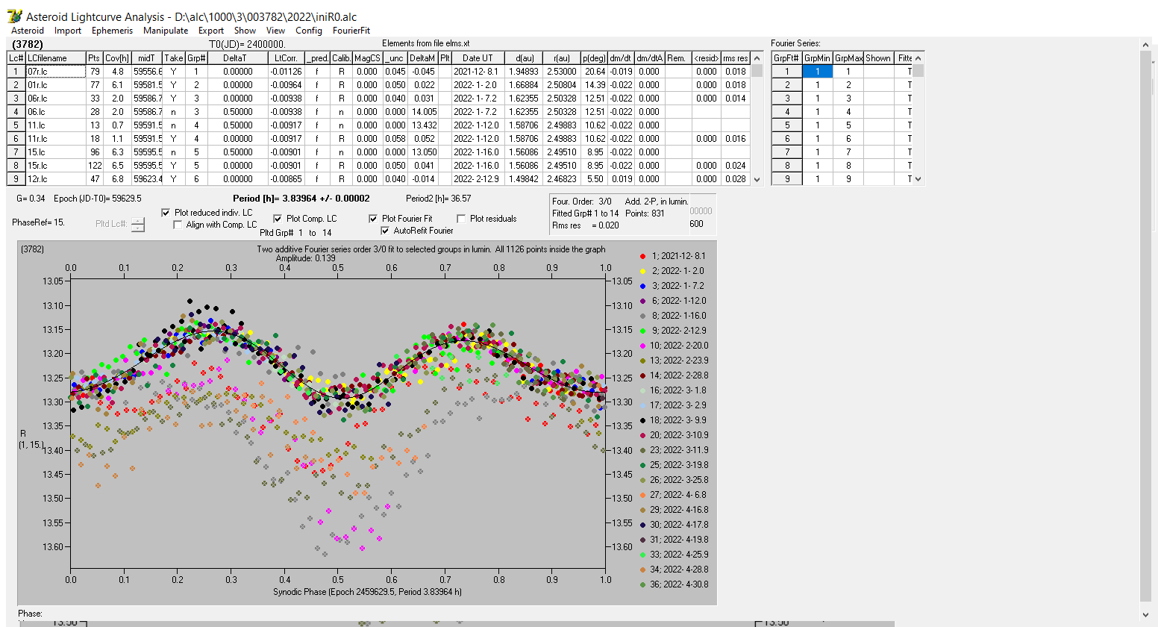
Task: Click the Date UT column header
Action: pos(478,58)
